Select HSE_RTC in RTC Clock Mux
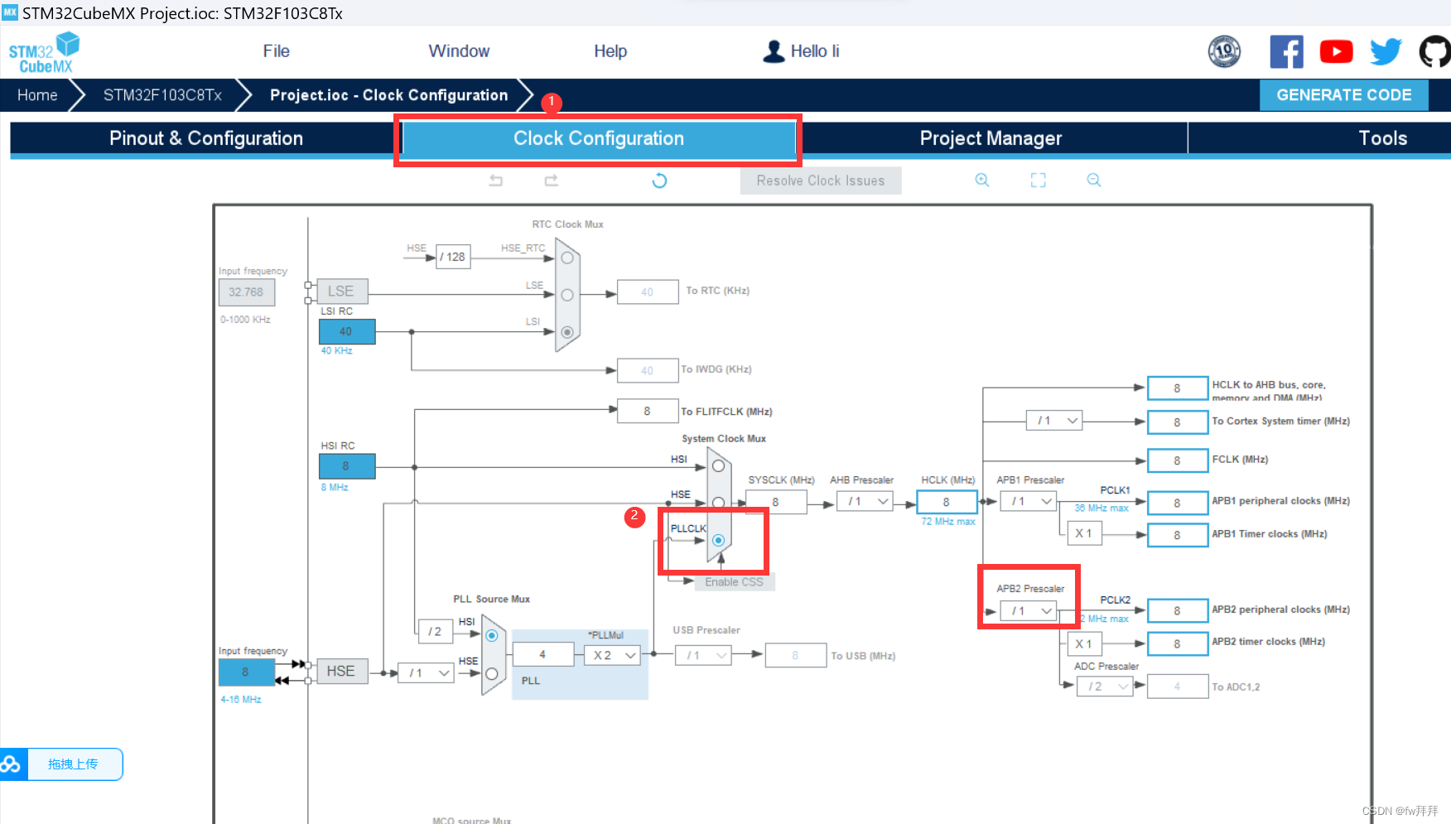The width and height of the screenshot is (1451, 824). pos(567,258)
